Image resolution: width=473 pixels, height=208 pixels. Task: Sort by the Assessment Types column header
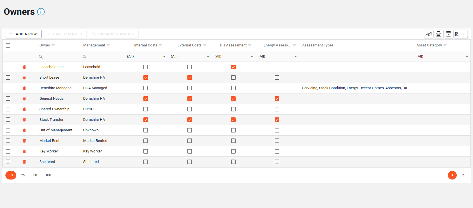pyautogui.click(x=318, y=45)
